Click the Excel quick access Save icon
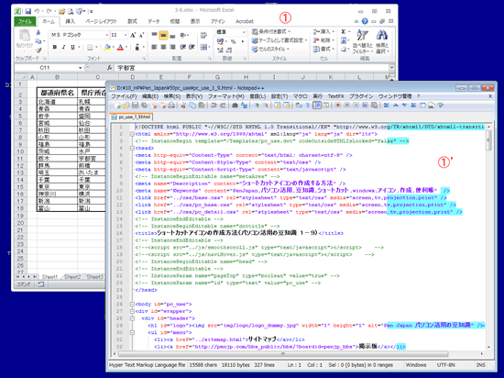This screenshot has height=378, width=504. coord(28,11)
